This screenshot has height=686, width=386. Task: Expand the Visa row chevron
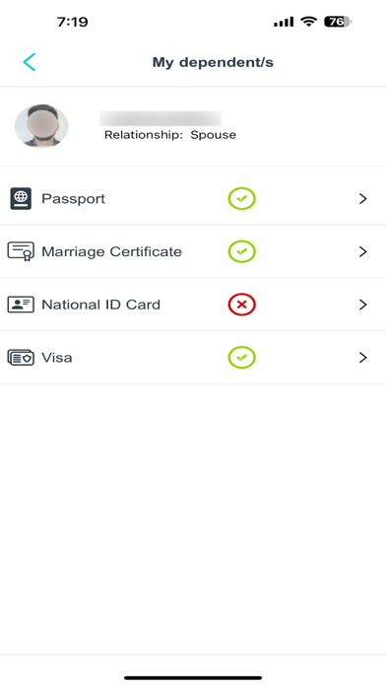[x=362, y=358]
